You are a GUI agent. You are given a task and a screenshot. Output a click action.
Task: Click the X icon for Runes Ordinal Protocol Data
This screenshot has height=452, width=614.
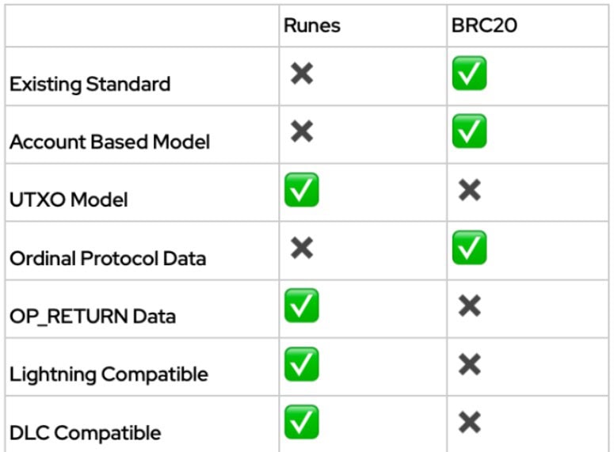[x=302, y=248]
